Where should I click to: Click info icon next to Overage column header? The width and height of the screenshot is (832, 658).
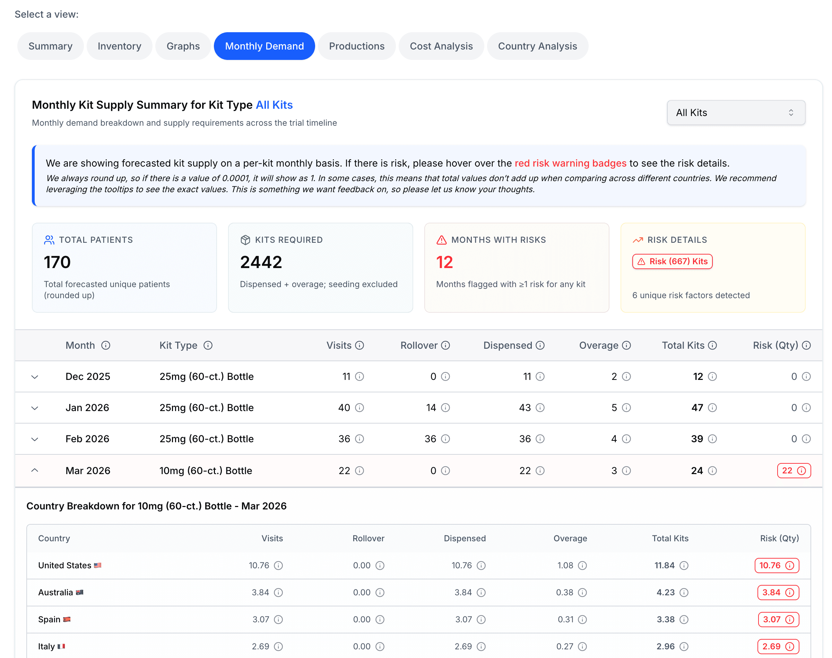[x=626, y=345]
